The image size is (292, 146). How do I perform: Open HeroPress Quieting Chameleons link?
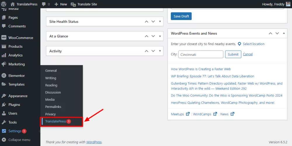pyautogui.click(x=223, y=103)
